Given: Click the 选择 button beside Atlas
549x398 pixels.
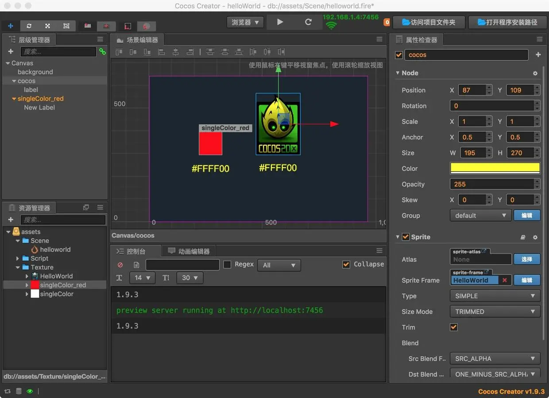Looking at the screenshot, I should coord(526,259).
